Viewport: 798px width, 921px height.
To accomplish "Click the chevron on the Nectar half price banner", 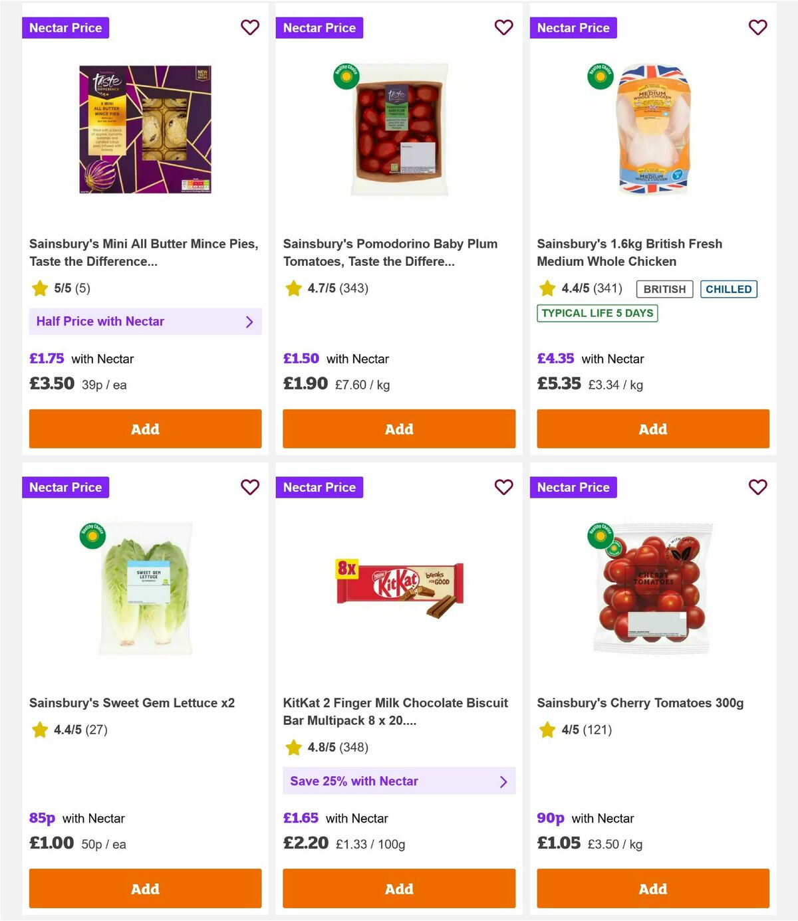I will 250,321.
